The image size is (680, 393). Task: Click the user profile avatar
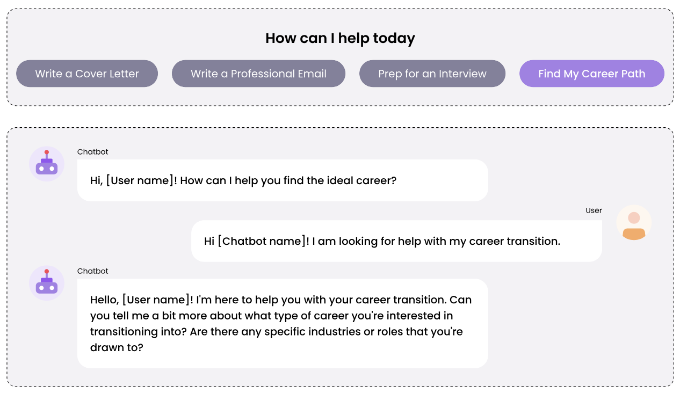(x=634, y=222)
